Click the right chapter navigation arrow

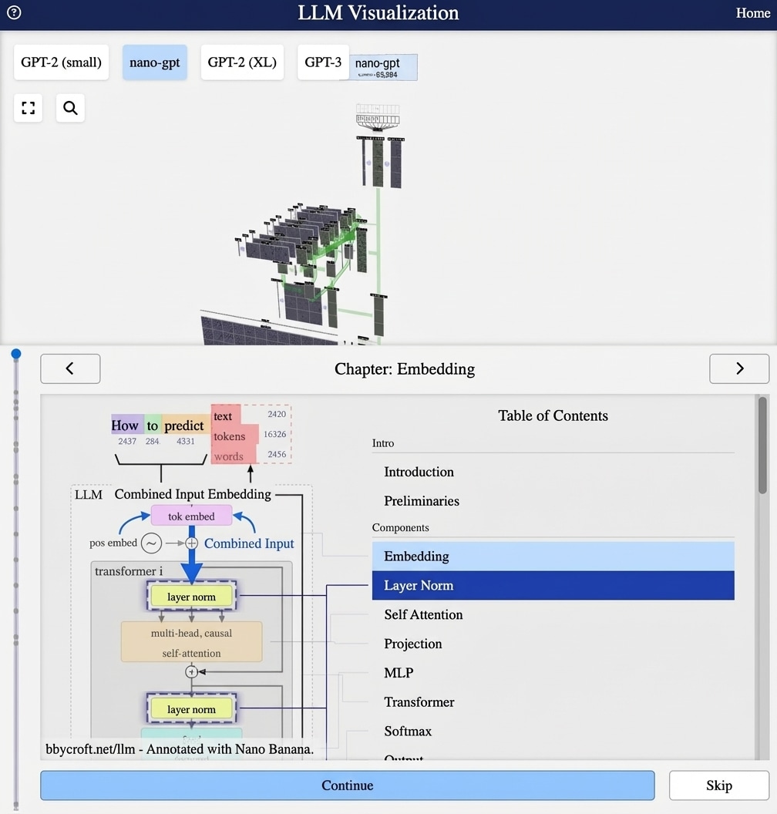(739, 368)
